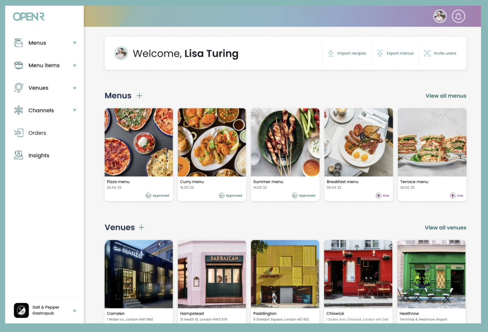The height and width of the screenshot is (332, 488).
Task: Click the Menu items bowl icon
Action: [18, 65]
